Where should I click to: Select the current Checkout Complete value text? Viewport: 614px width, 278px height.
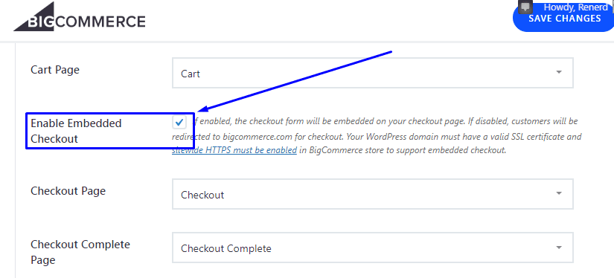(226, 248)
